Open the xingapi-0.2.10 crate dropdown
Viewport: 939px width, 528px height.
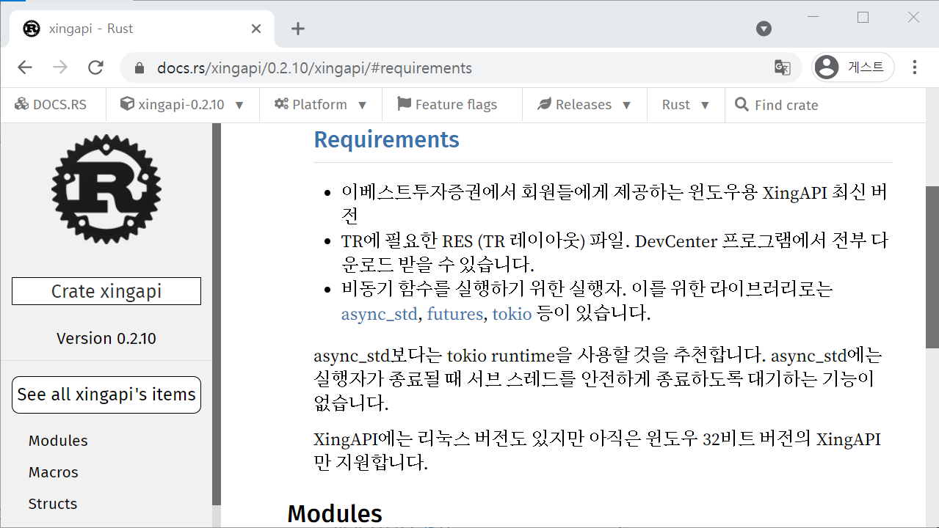182,105
